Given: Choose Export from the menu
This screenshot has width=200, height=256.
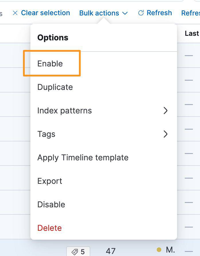Looking at the screenshot, I should [x=50, y=181].
